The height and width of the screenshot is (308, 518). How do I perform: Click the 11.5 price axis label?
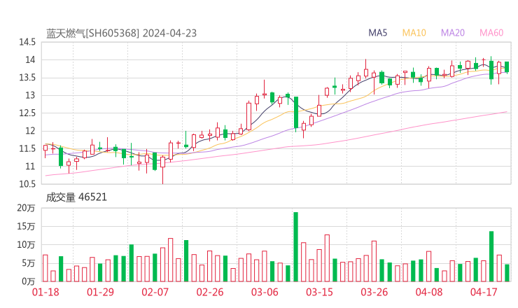27,148
